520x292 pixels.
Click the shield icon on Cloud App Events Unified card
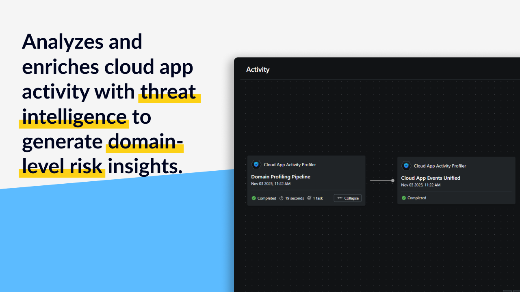coord(406,166)
